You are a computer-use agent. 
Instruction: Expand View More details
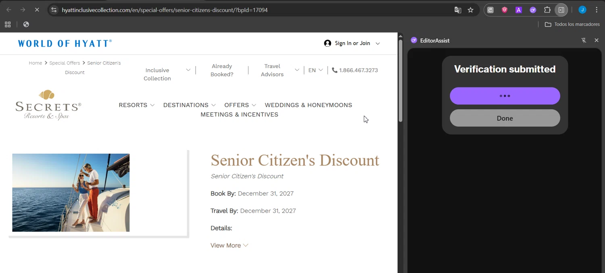pos(229,245)
